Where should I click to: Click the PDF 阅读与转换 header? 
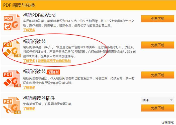[x=19, y=5]
